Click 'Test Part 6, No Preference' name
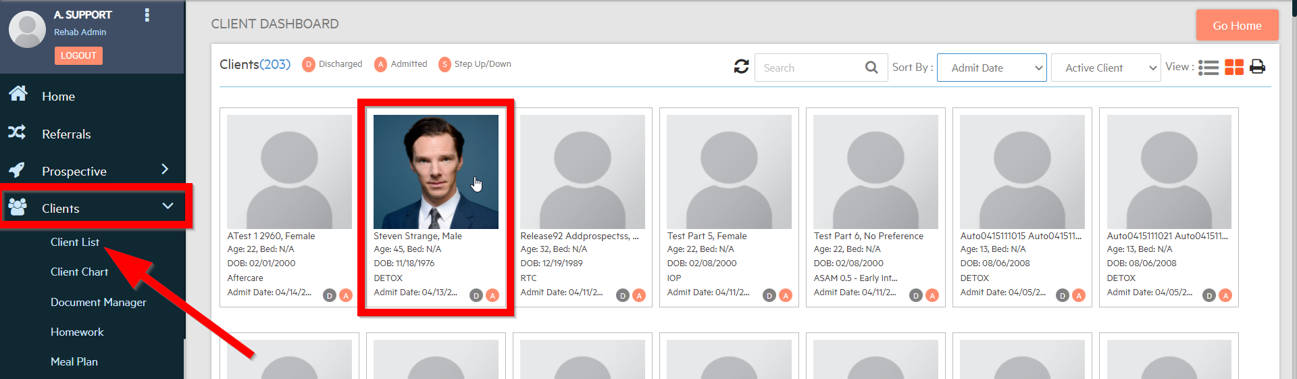 (868, 236)
